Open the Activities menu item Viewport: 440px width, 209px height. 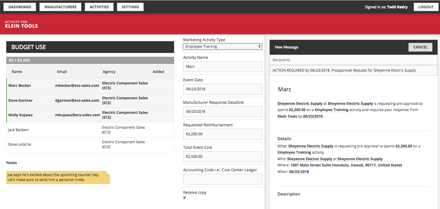coord(99,7)
